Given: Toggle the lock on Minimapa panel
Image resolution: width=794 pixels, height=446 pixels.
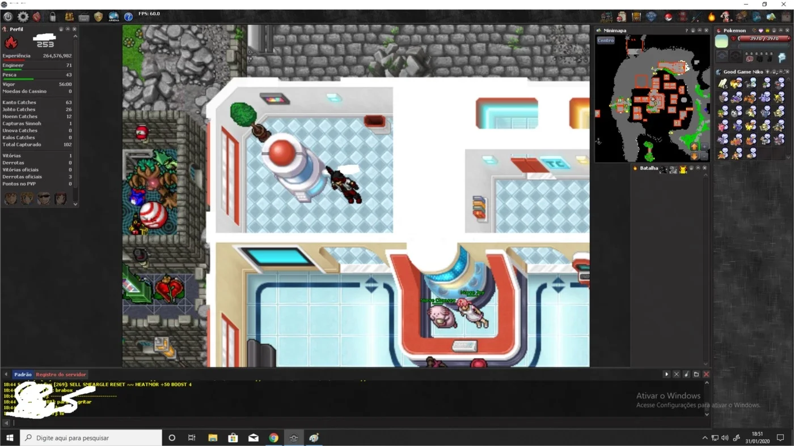Looking at the screenshot, I should pos(692,31).
